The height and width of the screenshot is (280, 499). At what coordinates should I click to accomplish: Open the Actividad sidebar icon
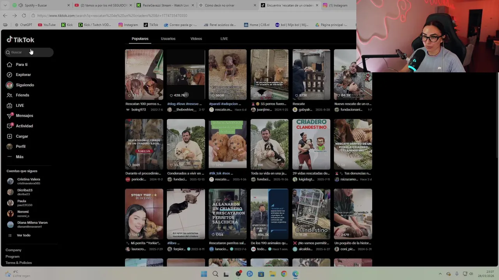pyautogui.click(x=9, y=126)
